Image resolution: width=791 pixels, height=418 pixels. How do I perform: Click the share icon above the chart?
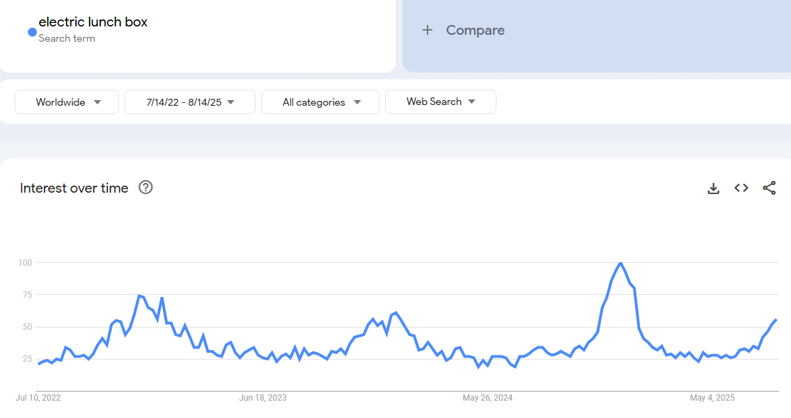[x=769, y=188]
